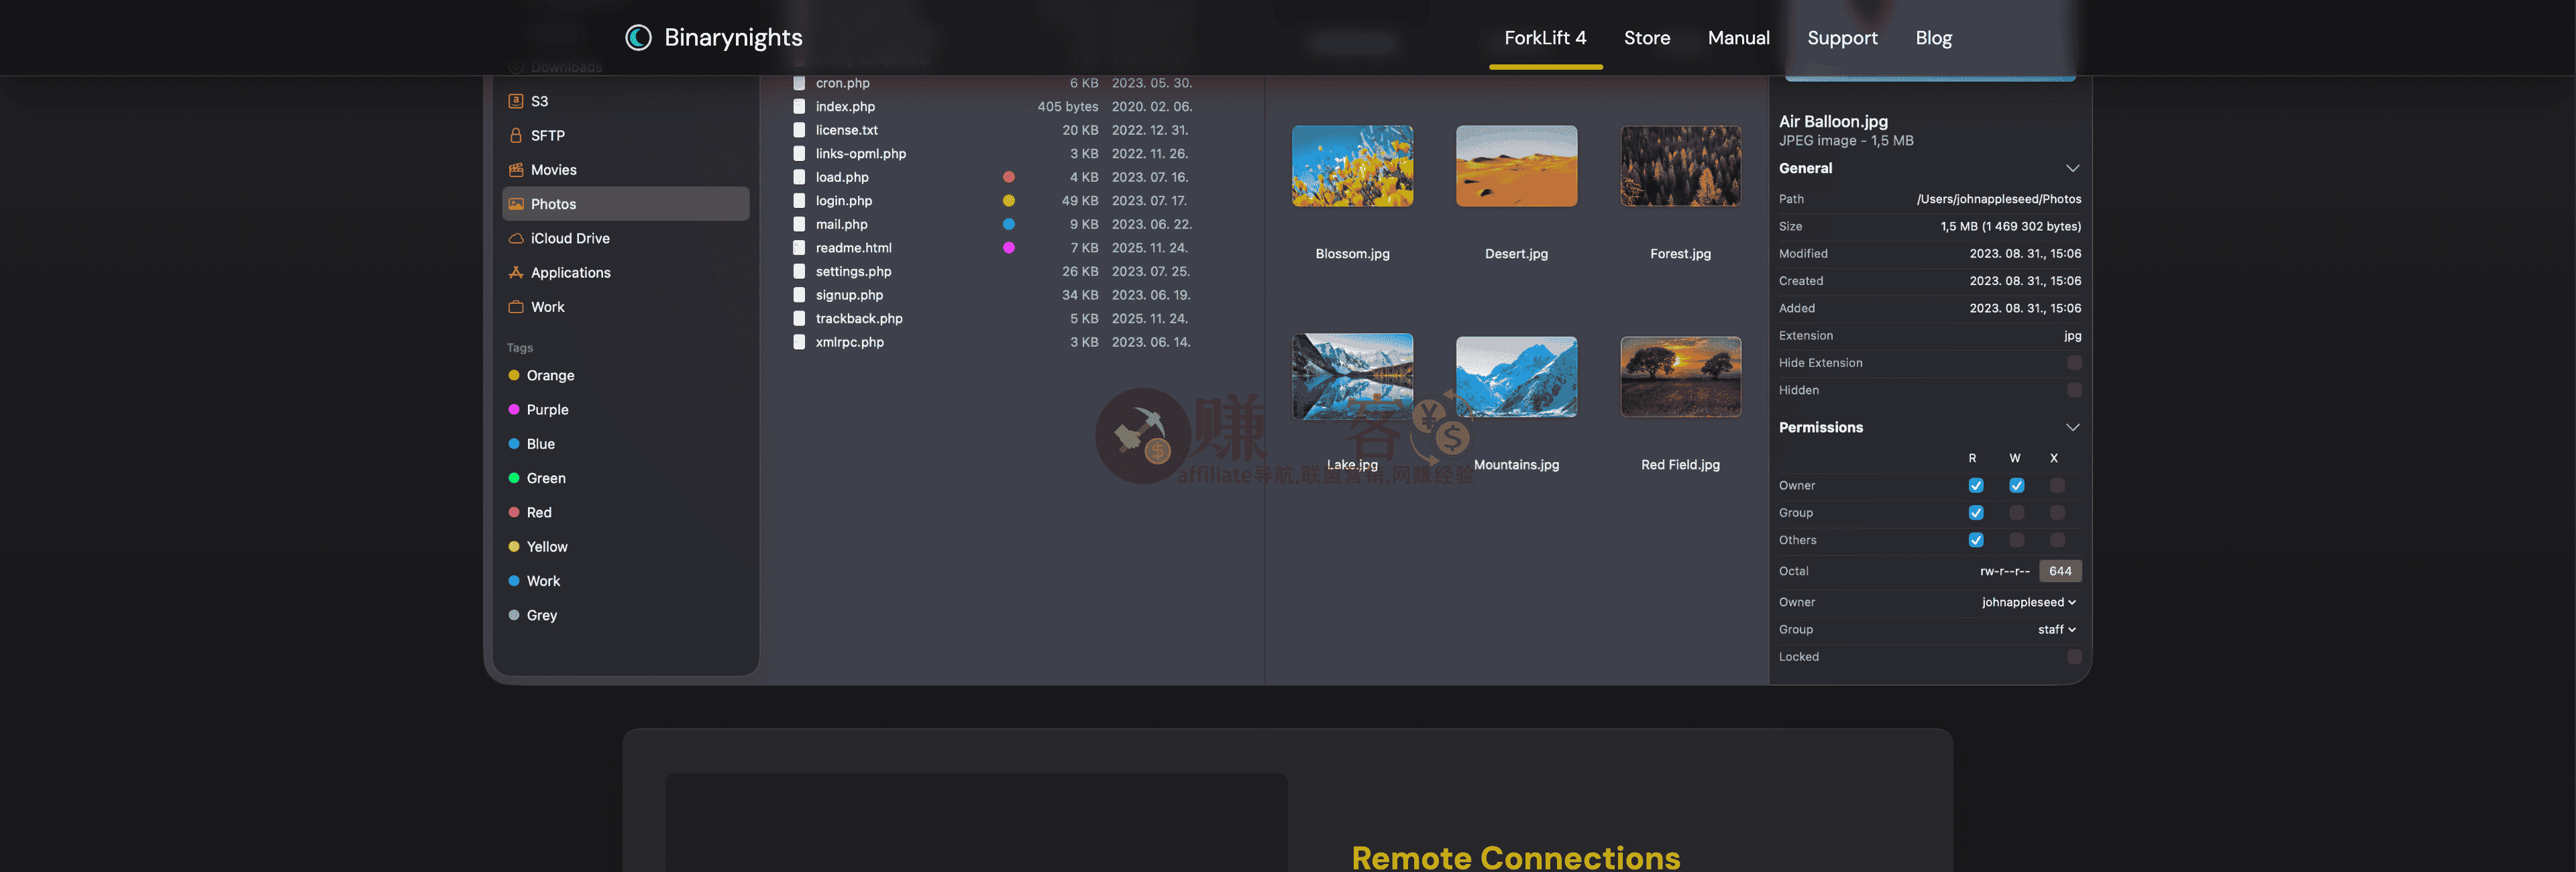Open the Owner johnappleseed dropdown

[2028, 602]
